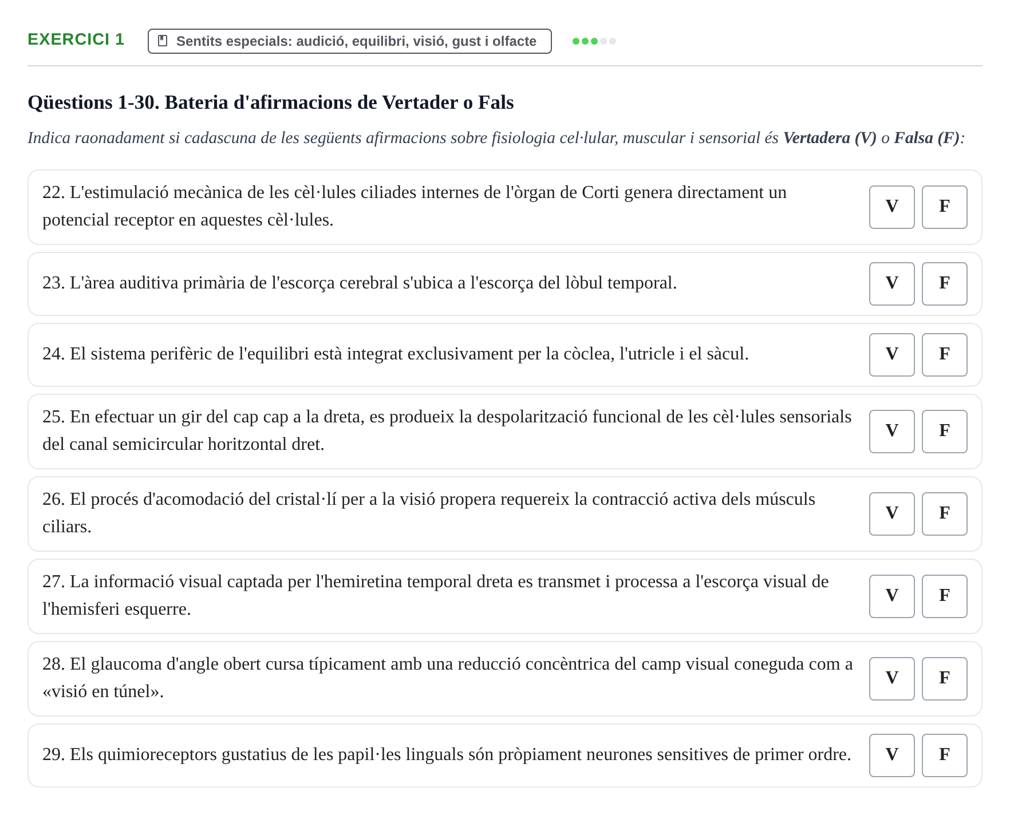Click the book icon in the topic tag
Viewport: 1010px width, 815px height.
163,41
